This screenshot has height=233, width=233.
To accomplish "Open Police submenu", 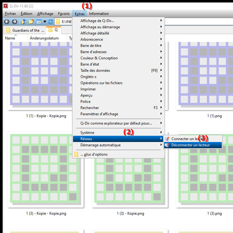I will [x=119, y=102].
